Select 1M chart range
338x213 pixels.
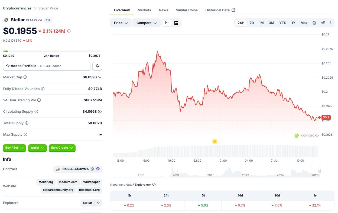tap(261, 23)
